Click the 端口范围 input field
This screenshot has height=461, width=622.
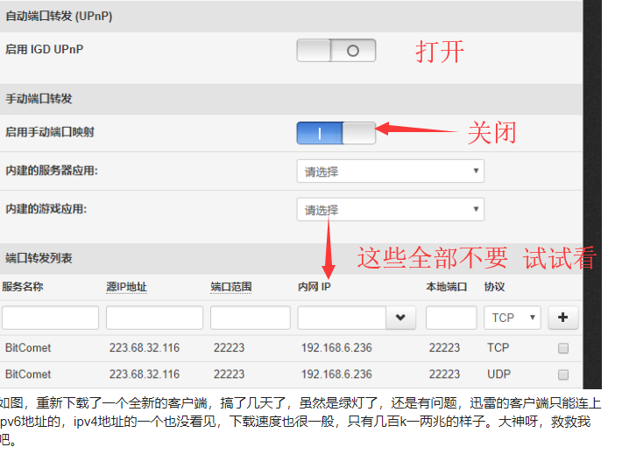(250, 318)
